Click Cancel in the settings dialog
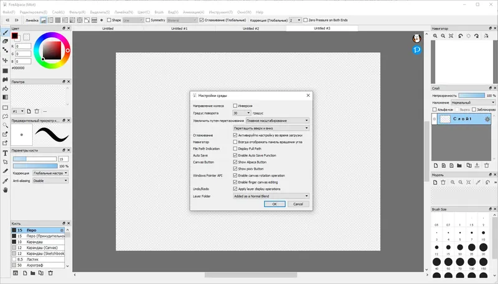The width and height of the screenshot is (498, 284). [x=298, y=204]
